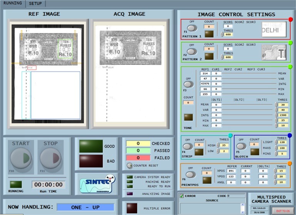Click the blue dot on BLOTCH panel

[289, 135]
